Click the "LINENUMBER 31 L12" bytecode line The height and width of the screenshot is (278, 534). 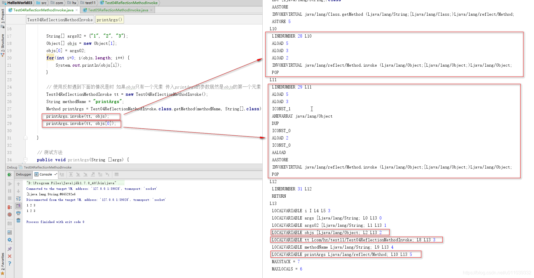click(x=292, y=189)
